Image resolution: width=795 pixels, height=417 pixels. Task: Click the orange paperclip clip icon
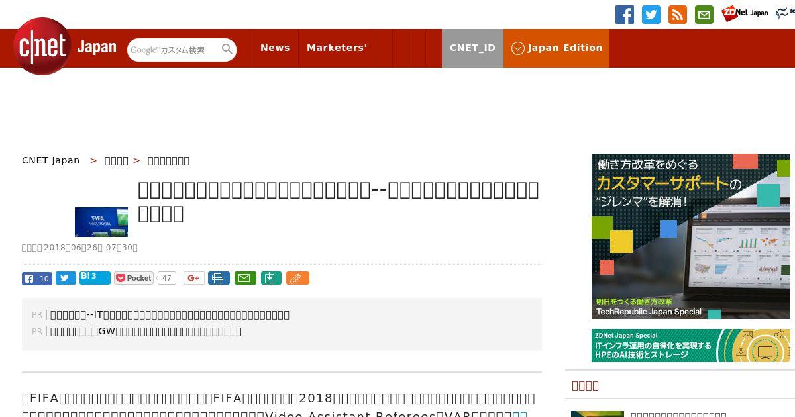point(297,278)
